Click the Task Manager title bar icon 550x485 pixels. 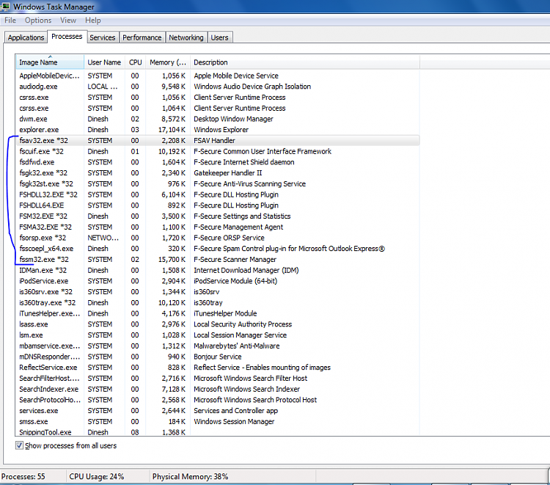tap(5, 7)
